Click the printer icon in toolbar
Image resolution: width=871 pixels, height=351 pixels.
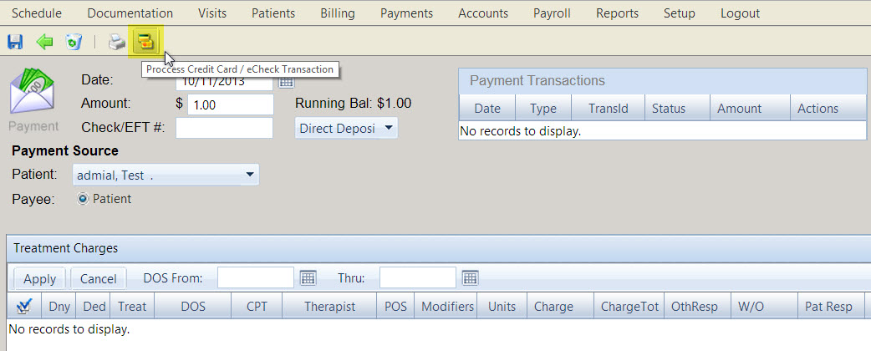(x=117, y=41)
